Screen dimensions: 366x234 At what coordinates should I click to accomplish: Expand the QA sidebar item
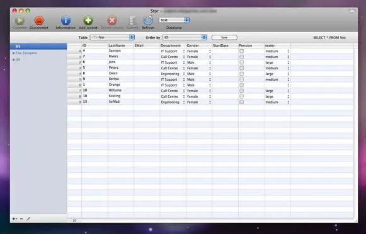click(14, 60)
